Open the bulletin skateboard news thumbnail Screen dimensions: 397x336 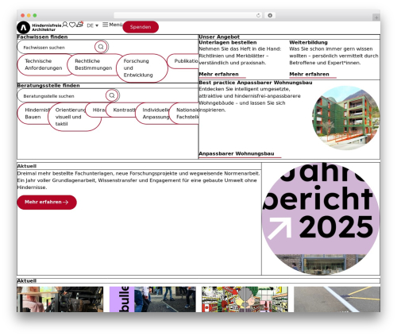point(152,299)
